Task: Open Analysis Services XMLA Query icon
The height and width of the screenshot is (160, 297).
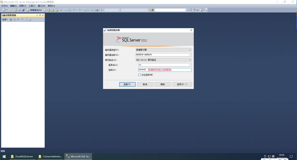Action: click(x=56, y=10)
